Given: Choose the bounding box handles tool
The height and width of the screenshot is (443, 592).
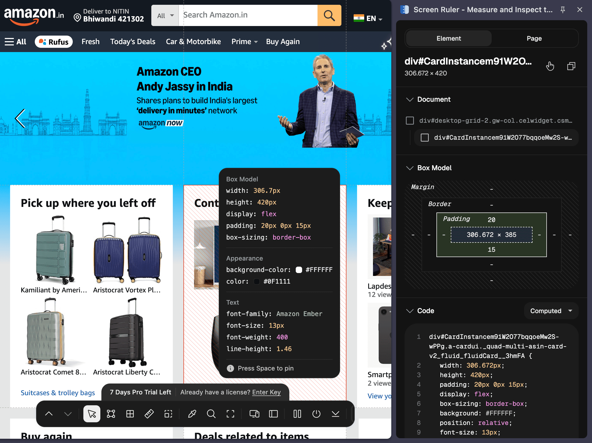Looking at the screenshot, I should (111, 414).
